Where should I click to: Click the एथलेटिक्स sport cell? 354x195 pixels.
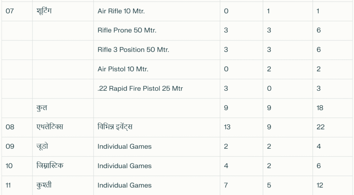click(x=50, y=127)
